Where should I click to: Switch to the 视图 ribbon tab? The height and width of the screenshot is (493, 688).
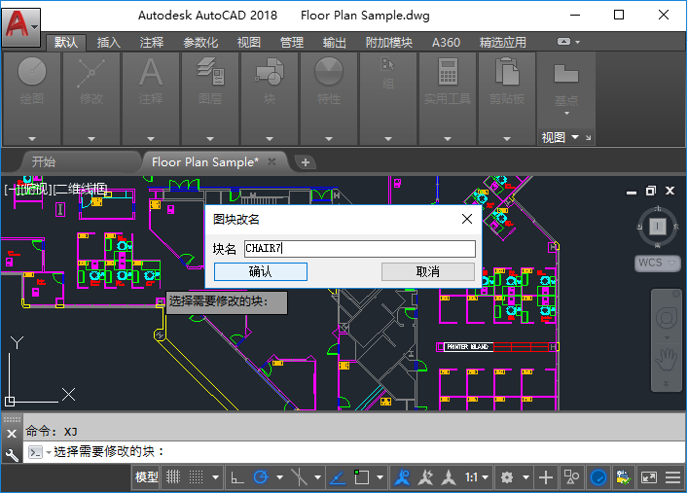pyautogui.click(x=249, y=43)
